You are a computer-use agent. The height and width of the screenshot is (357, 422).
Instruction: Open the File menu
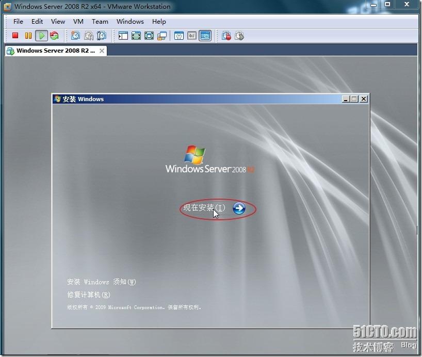coord(18,22)
